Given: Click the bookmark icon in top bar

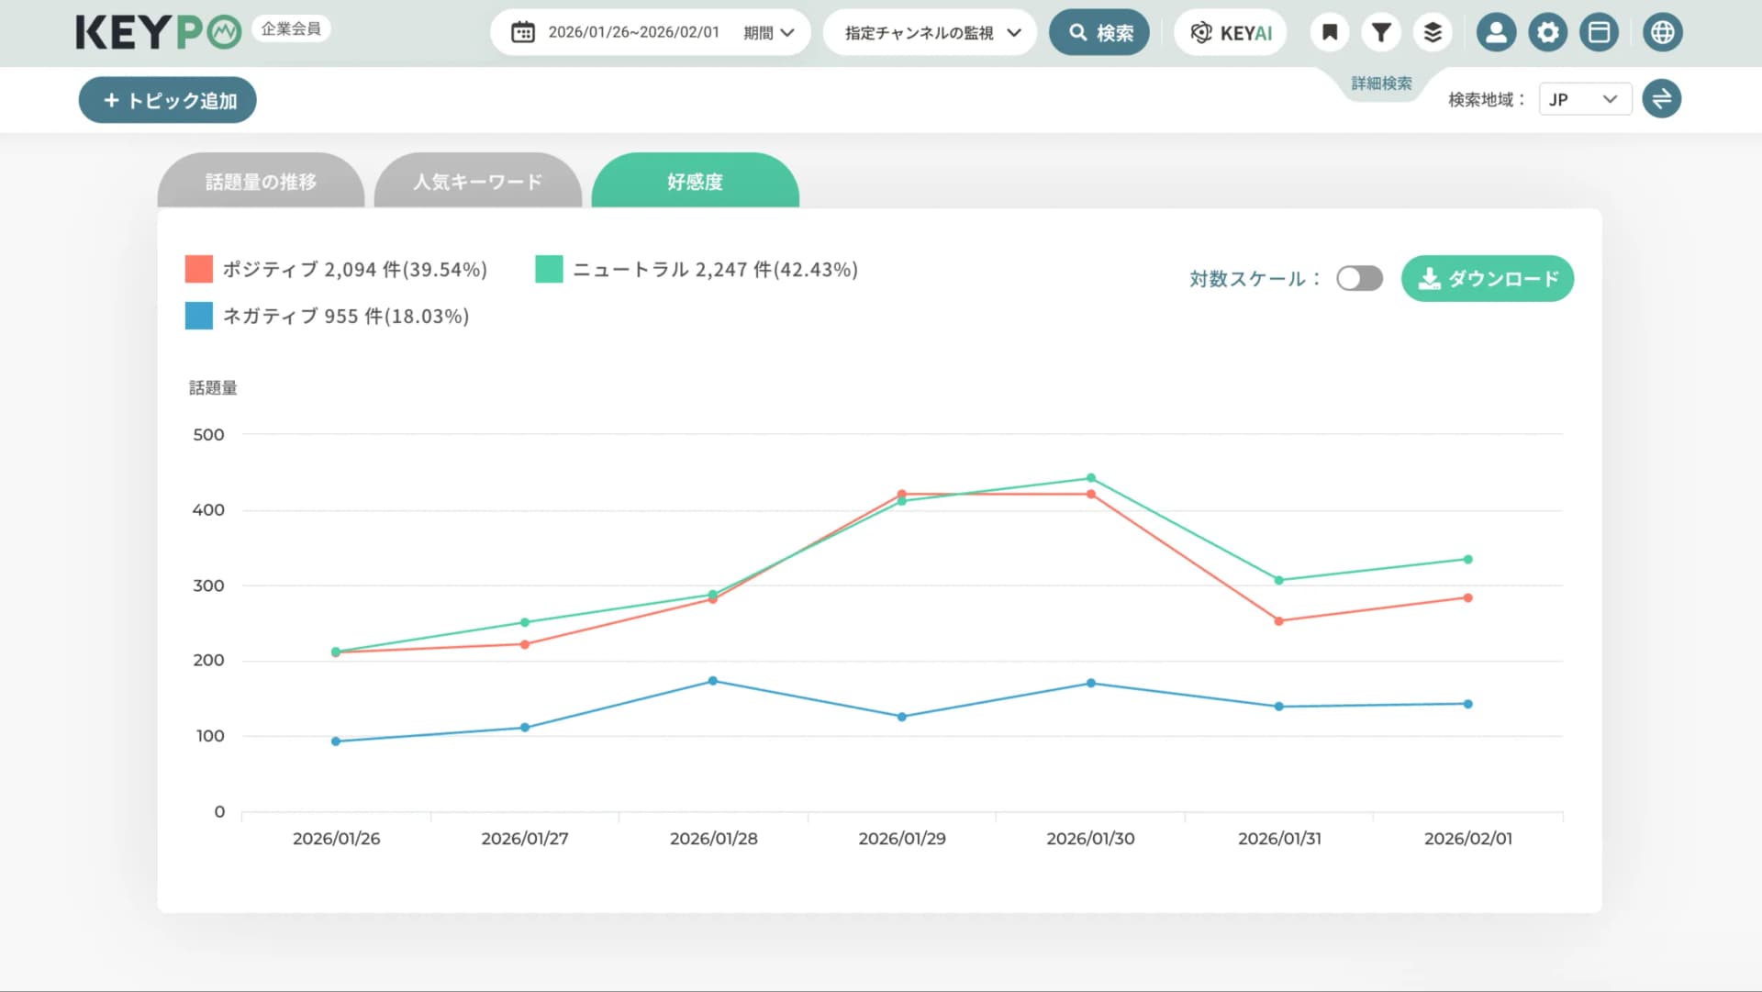Looking at the screenshot, I should [x=1329, y=33].
